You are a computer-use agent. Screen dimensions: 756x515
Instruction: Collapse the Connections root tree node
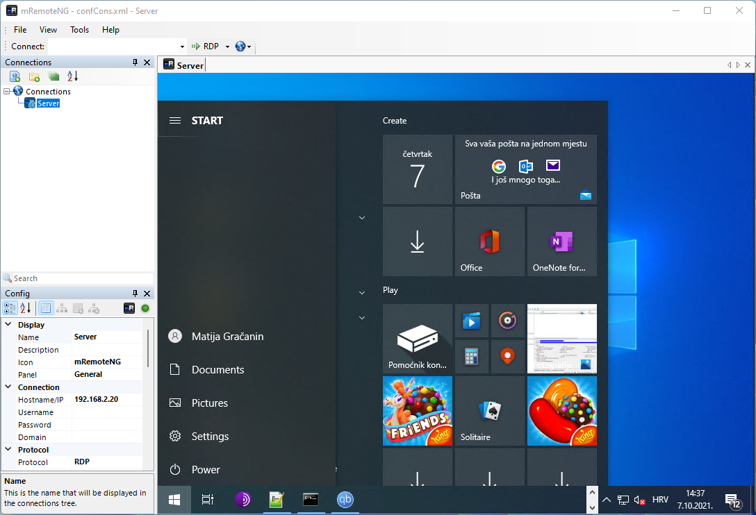[x=7, y=91]
